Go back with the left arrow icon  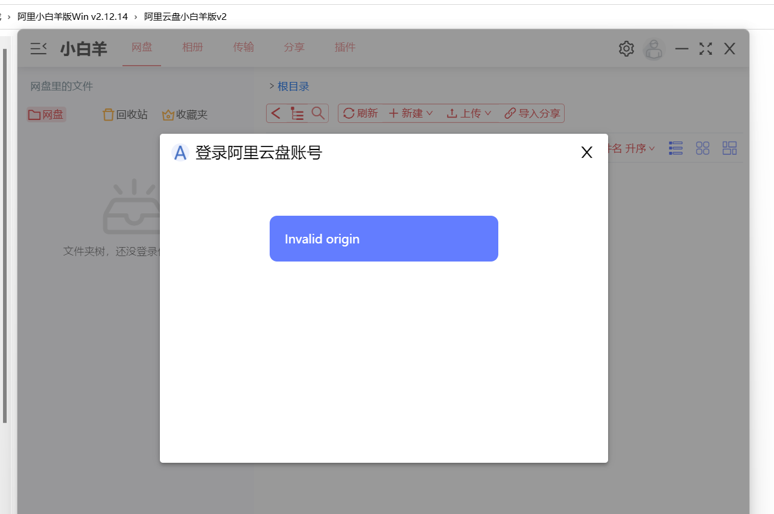(x=276, y=113)
